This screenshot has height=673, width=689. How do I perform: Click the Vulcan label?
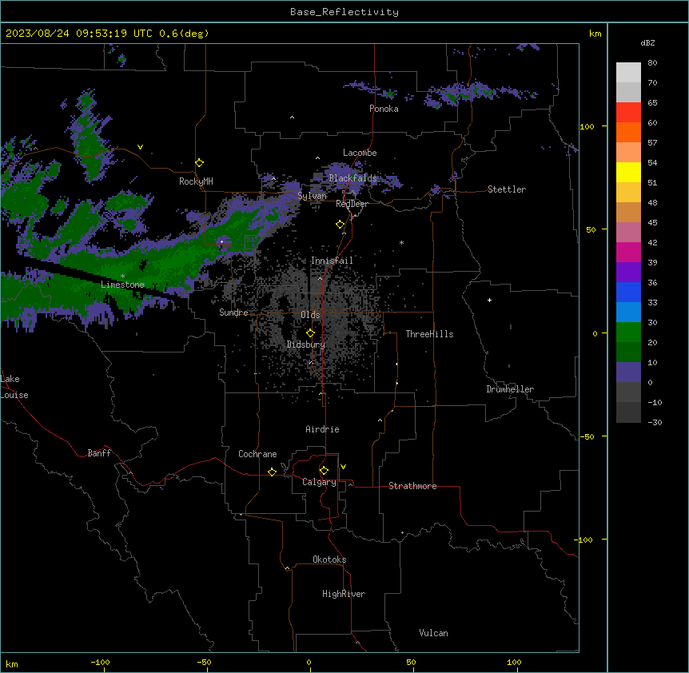coord(434,633)
